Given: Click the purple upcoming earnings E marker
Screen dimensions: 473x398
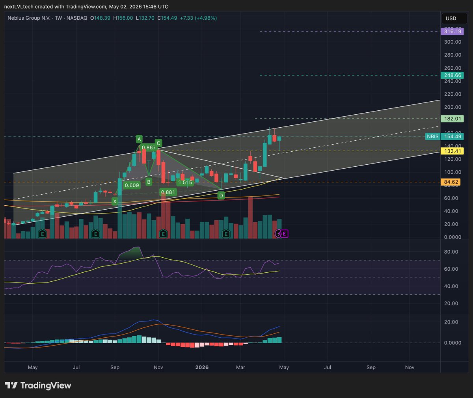Looking at the screenshot, I should (284, 234).
